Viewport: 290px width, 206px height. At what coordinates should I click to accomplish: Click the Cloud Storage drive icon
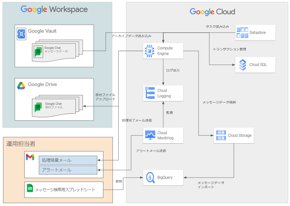coord(221,135)
